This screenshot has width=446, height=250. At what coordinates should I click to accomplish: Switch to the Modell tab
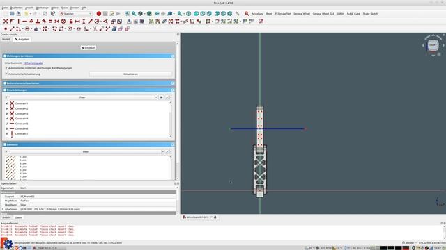pos(6,39)
